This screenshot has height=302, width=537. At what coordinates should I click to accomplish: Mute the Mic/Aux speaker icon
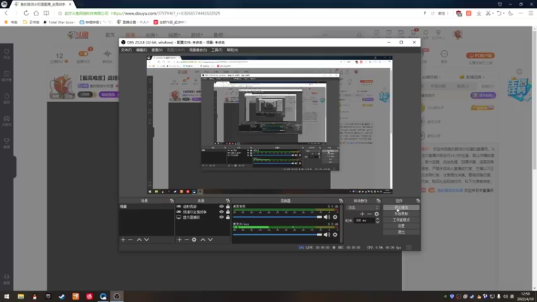327,234
